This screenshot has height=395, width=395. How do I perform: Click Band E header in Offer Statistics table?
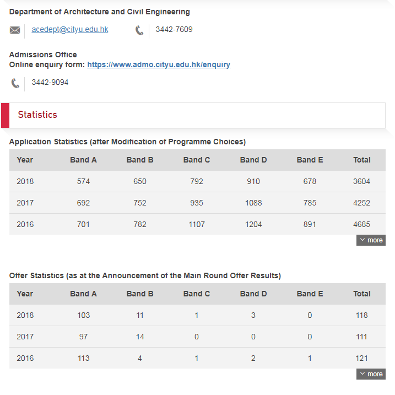coord(310,294)
